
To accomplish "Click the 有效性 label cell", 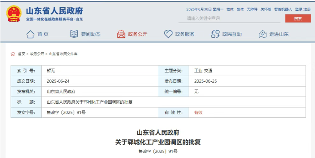I will 173,113.
